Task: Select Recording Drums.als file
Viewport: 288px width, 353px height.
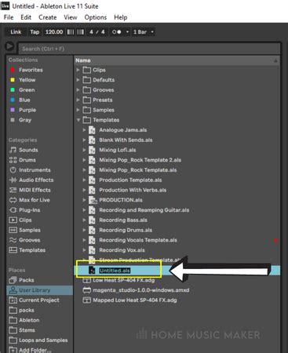Action: coord(126,230)
